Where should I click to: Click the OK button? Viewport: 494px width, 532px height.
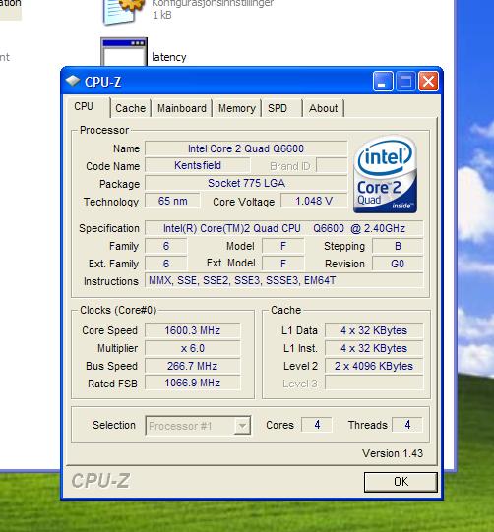[x=401, y=482]
